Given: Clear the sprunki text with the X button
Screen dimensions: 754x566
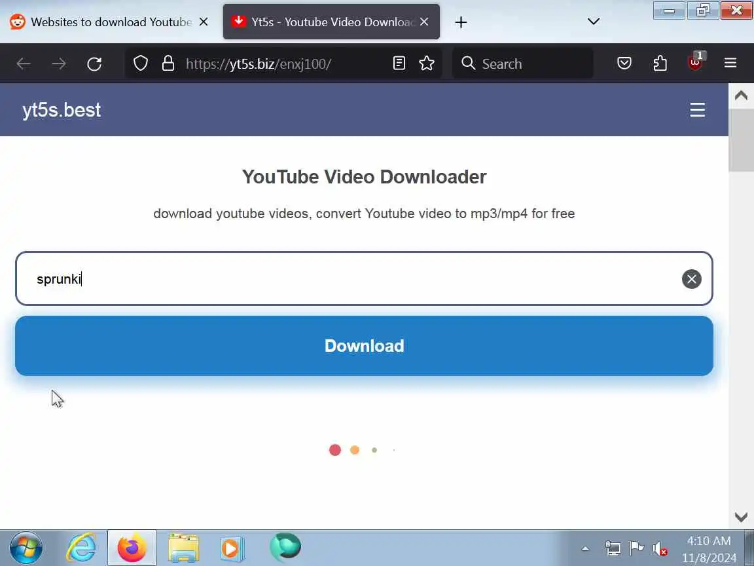Looking at the screenshot, I should click(691, 279).
